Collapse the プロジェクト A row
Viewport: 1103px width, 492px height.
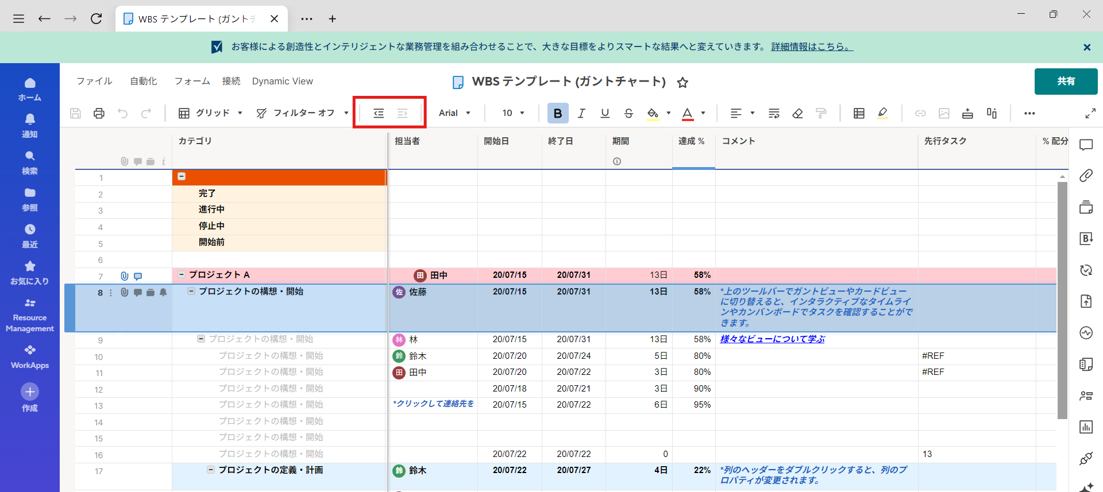pos(182,274)
